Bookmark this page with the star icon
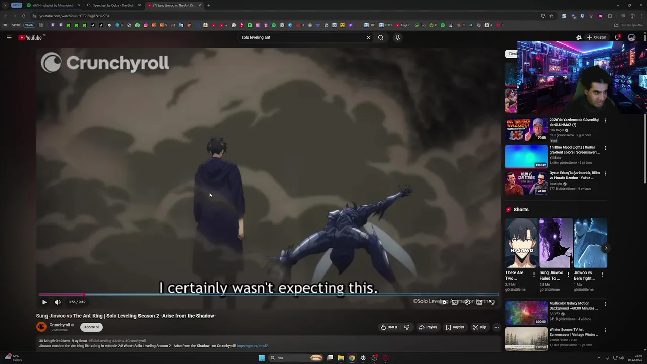 pos(551,16)
